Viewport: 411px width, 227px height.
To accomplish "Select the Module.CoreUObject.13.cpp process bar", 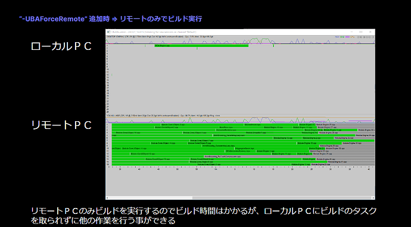I will point(167,159).
